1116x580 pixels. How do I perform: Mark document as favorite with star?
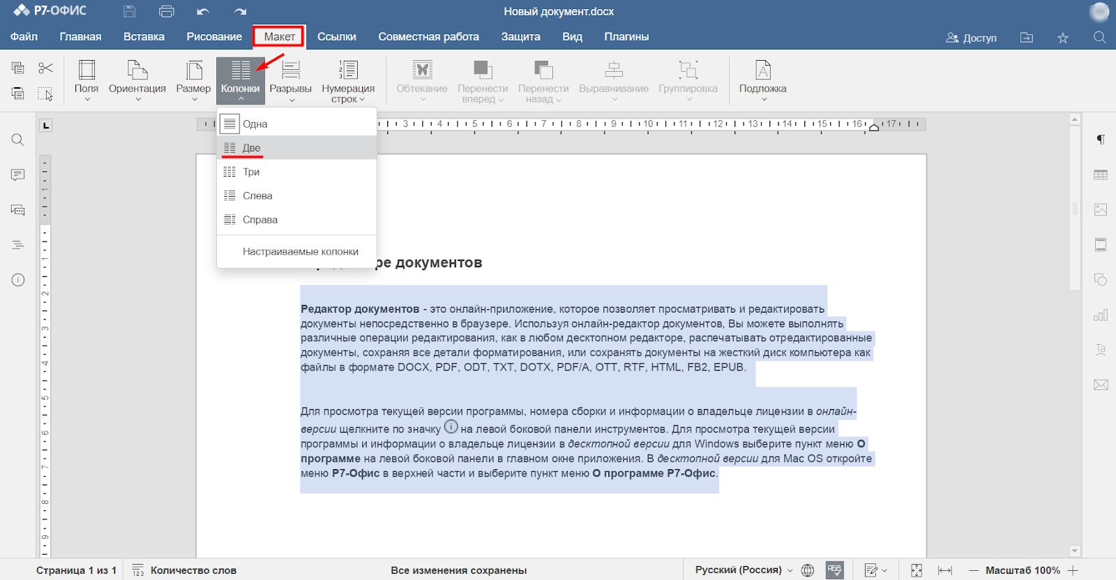click(x=1063, y=37)
